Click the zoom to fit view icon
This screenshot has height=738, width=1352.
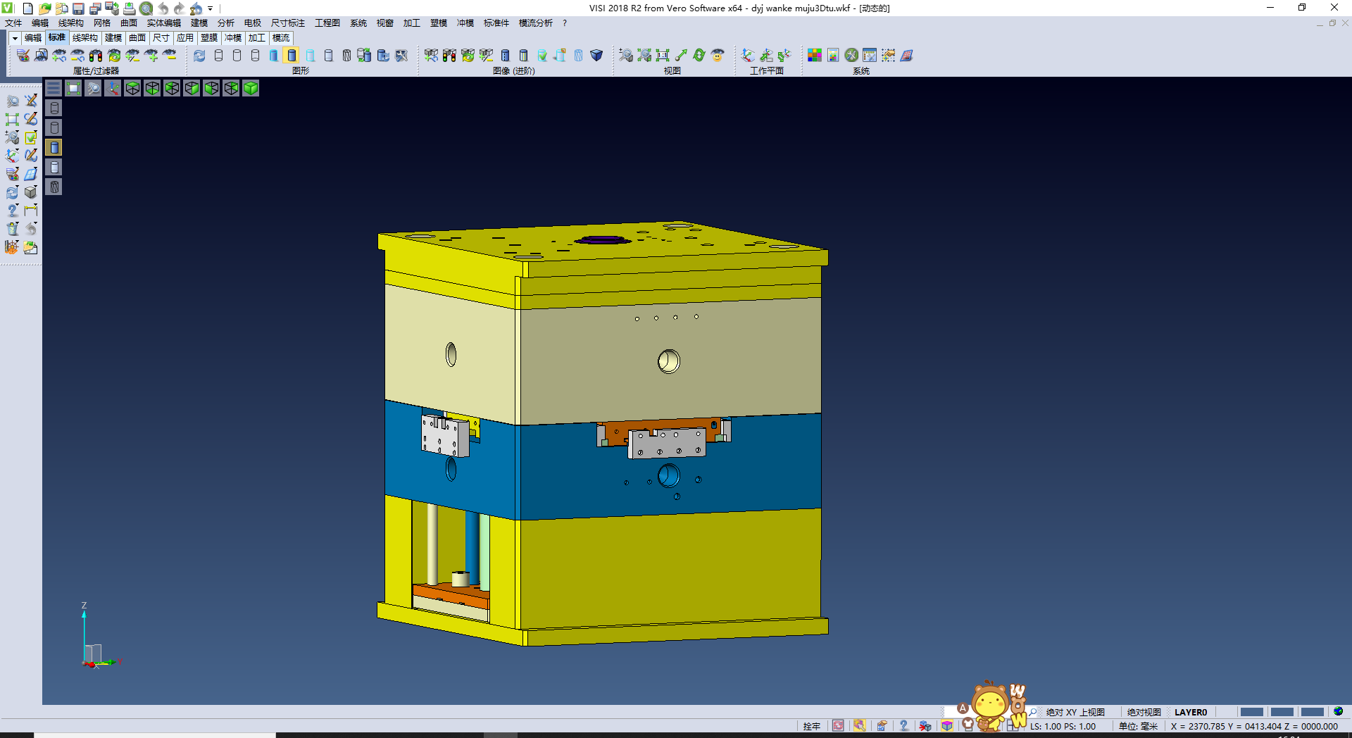pyautogui.click(x=73, y=88)
